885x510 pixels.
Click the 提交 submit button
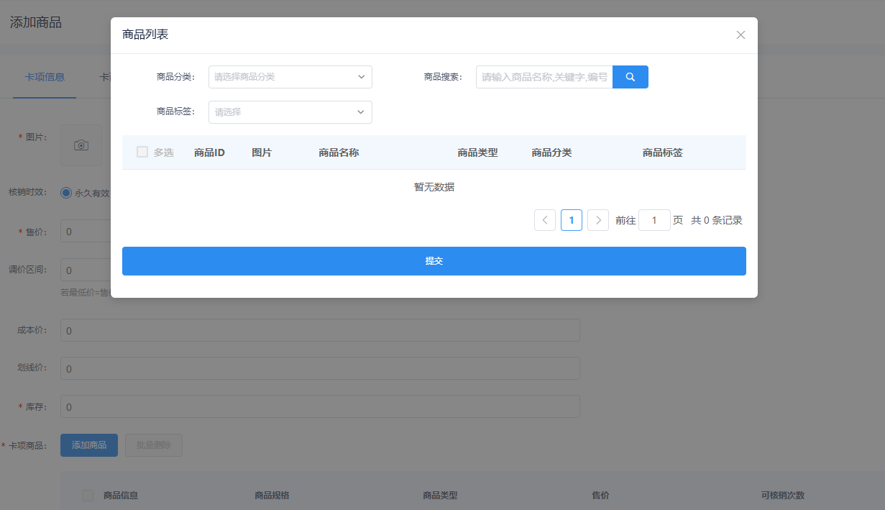click(434, 261)
